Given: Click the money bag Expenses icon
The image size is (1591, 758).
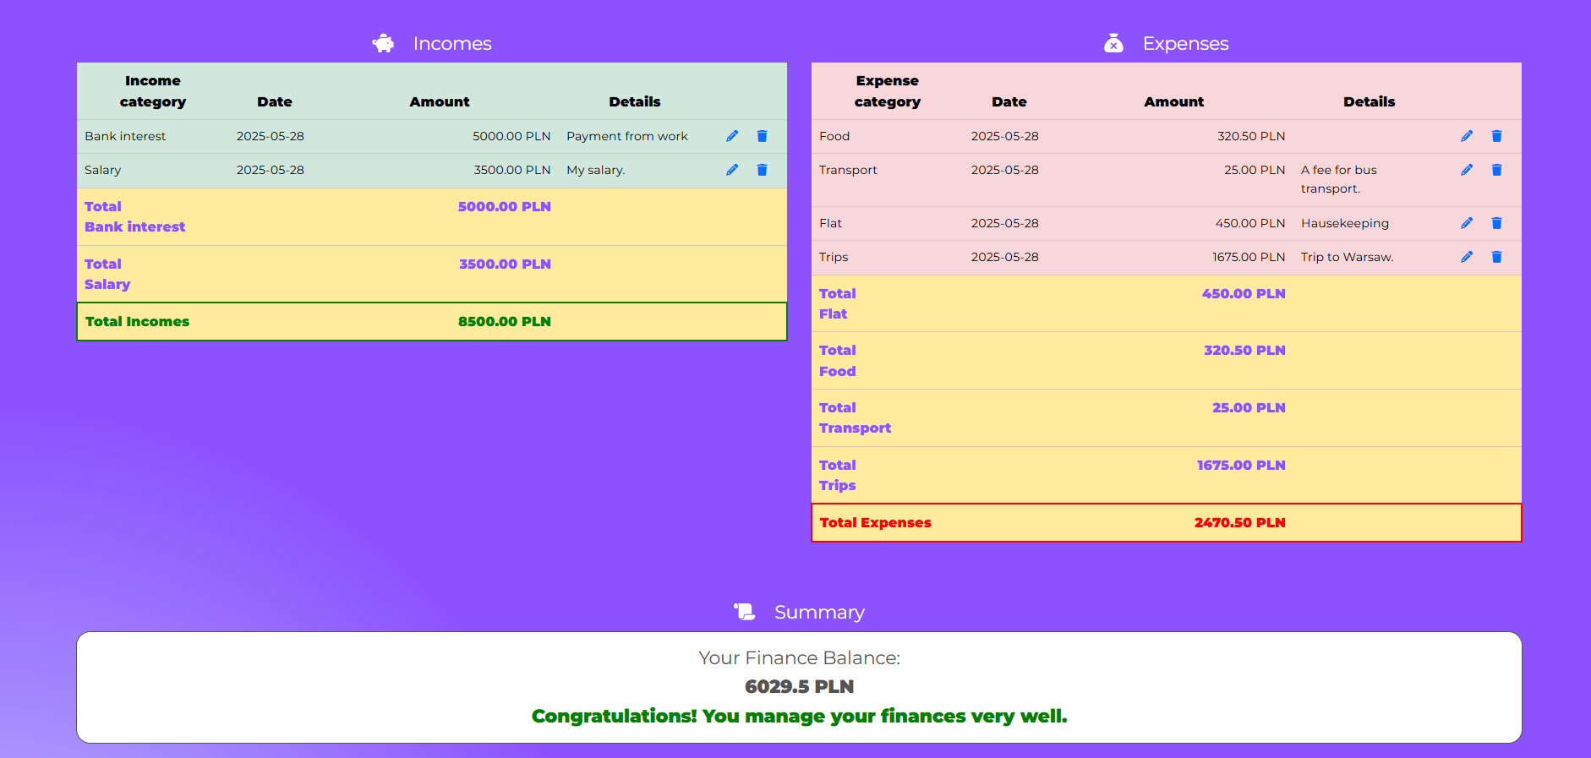Looking at the screenshot, I should (1113, 43).
